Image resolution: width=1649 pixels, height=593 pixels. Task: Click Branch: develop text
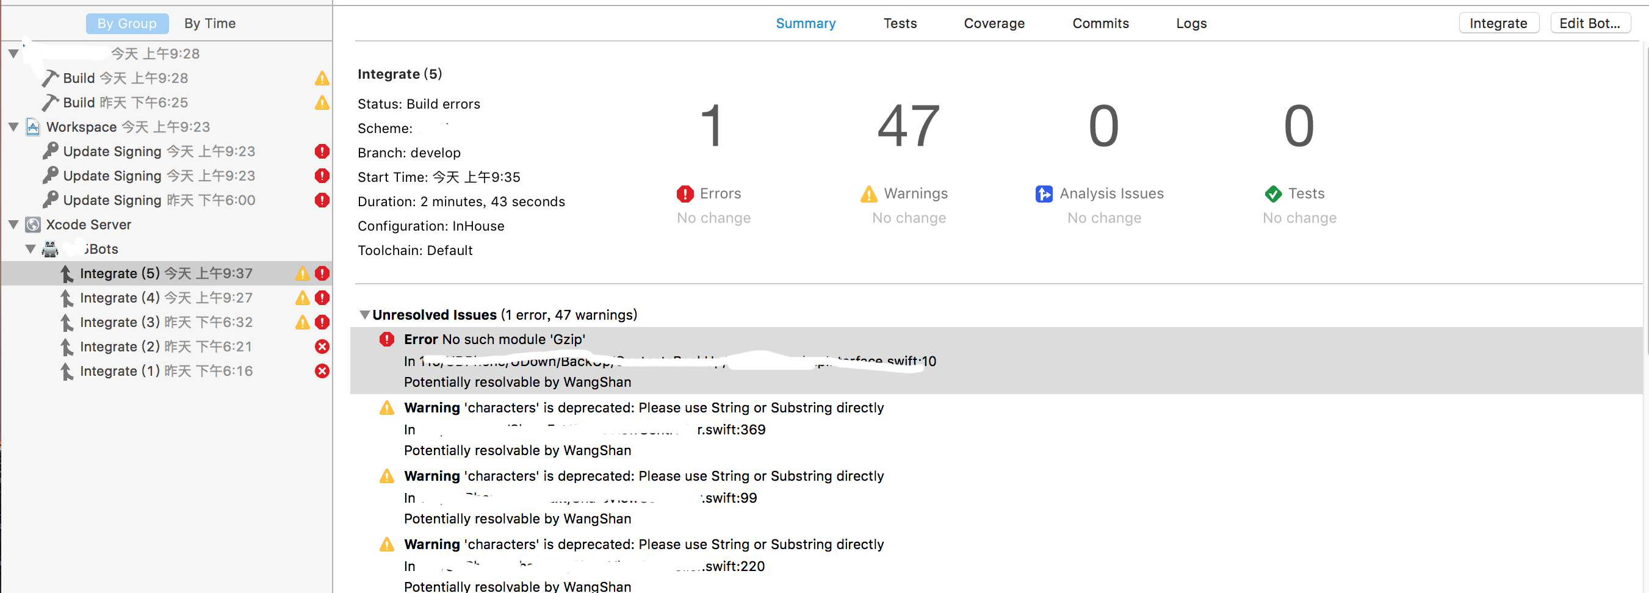point(409,153)
